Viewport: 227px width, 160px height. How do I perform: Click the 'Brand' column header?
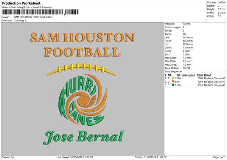click(208, 75)
